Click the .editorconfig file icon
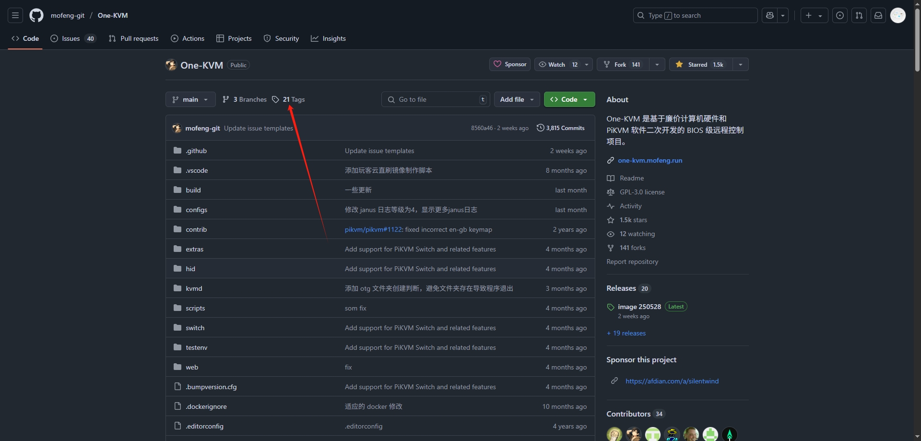Viewport: 921px width, 441px height. coord(177,426)
